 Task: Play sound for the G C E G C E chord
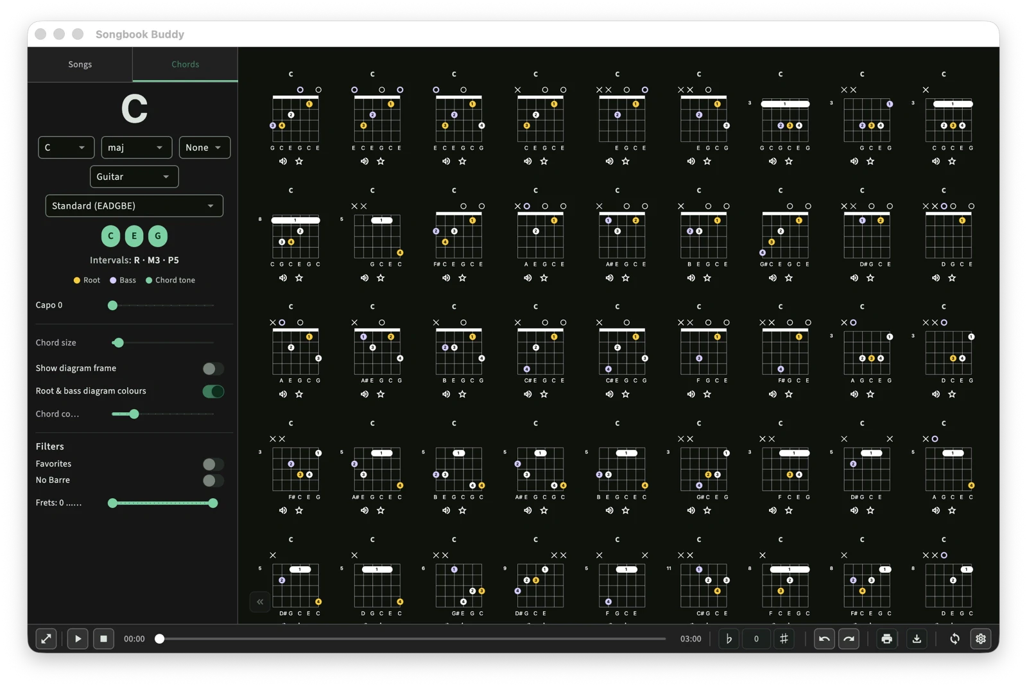[x=283, y=161]
